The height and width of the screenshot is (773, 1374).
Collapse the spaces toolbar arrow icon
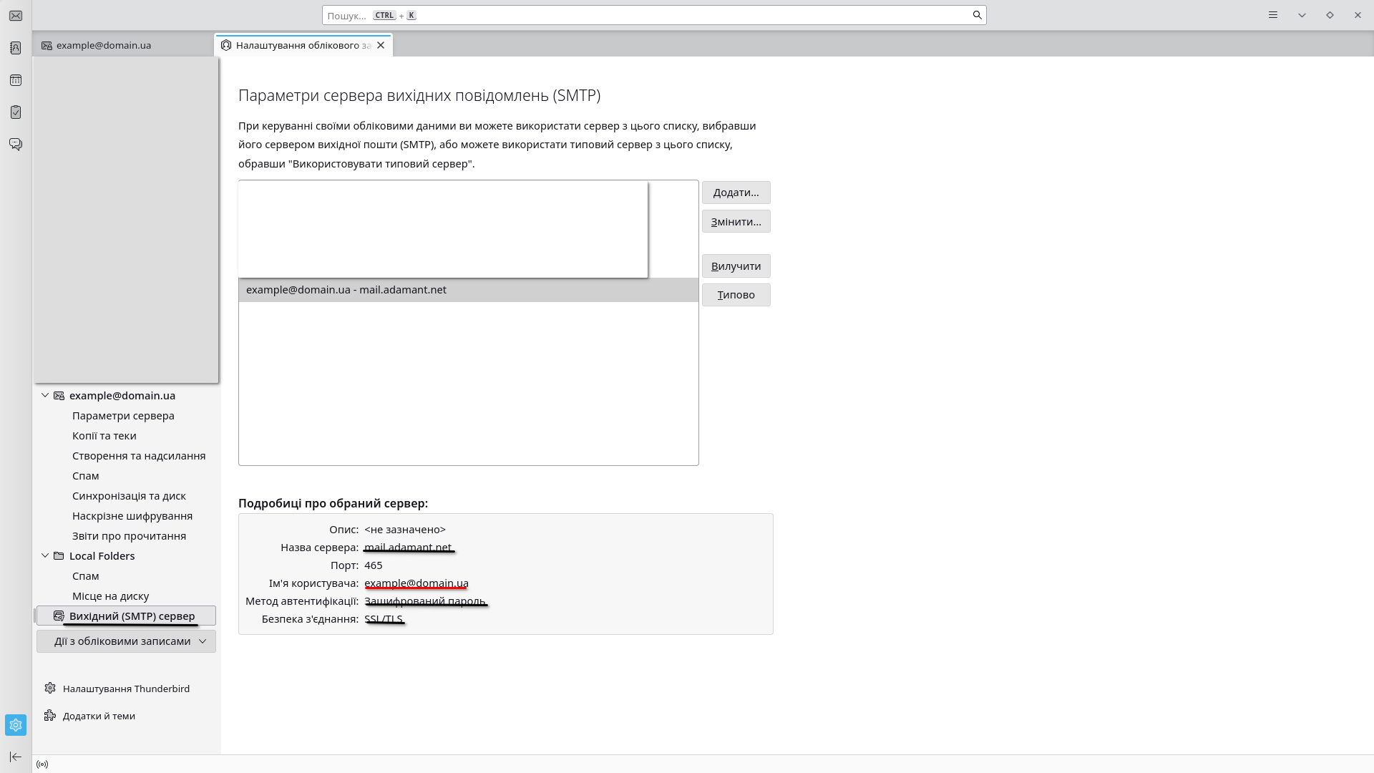click(16, 757)
